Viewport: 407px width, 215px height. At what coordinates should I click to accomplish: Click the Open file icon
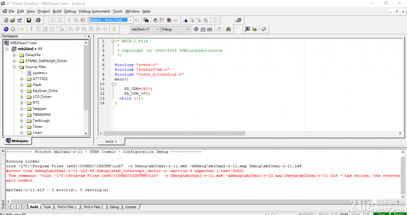pyautogui.click(x=12, y=20)
